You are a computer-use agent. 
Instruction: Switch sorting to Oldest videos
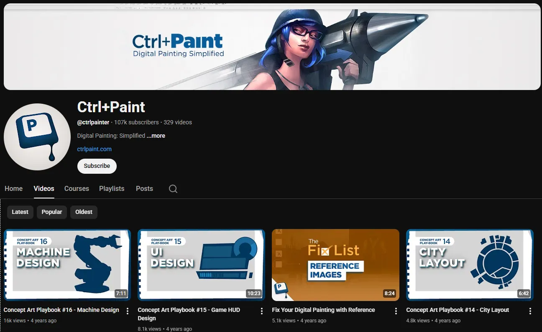tap(83, 212)
